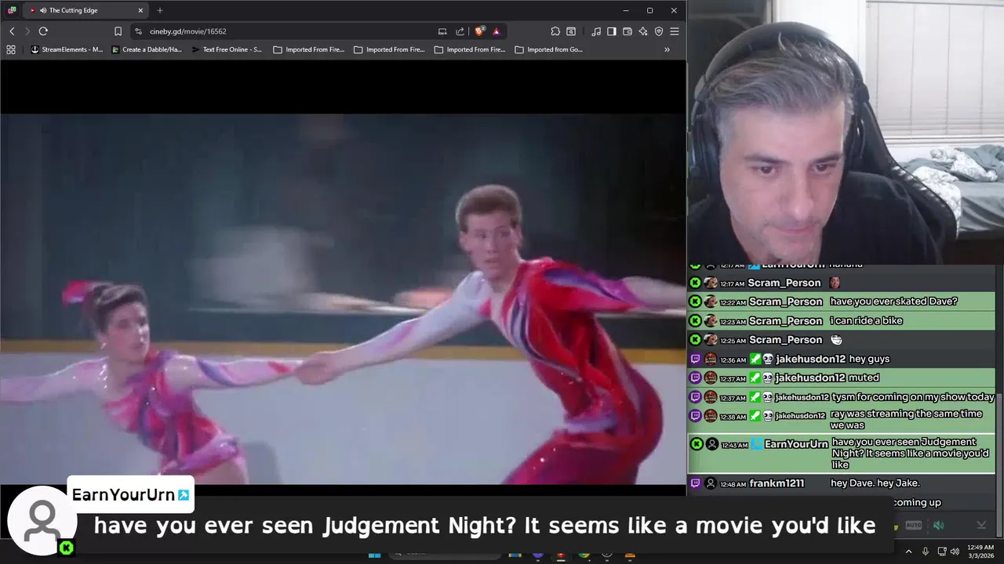Viewport: 1004px width, 564px height.
Task: Toggle the chat mute speaker icon
Action: [939, 526]
